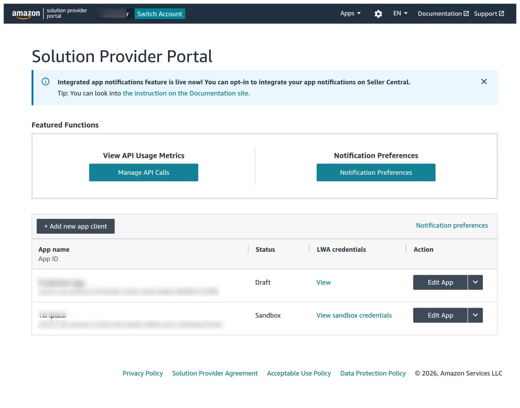Image resolution: width=520 pixels, height=408 pixels.
Task: Open Notification preferences link above table
Action: (452, 225)
